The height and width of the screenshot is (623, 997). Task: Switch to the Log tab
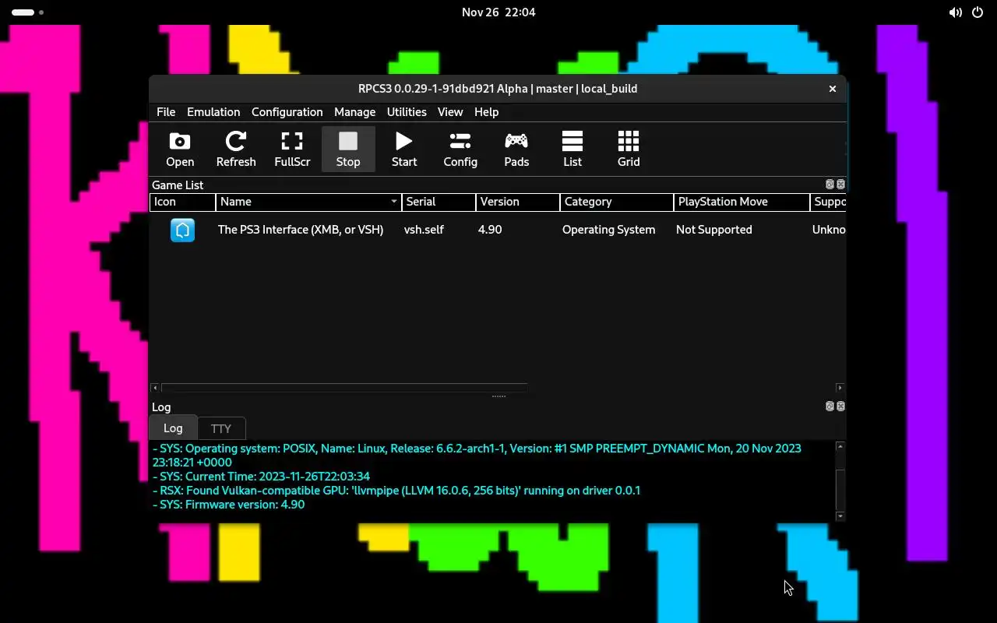coord(173,428)
